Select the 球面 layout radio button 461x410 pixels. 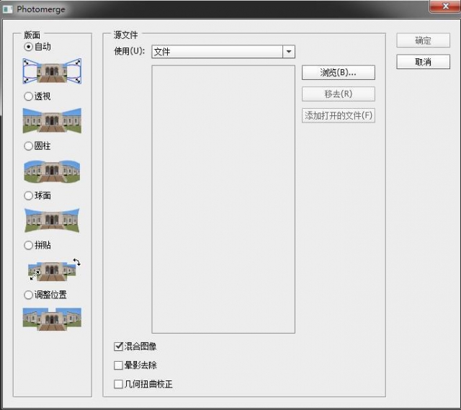point(28,195)
